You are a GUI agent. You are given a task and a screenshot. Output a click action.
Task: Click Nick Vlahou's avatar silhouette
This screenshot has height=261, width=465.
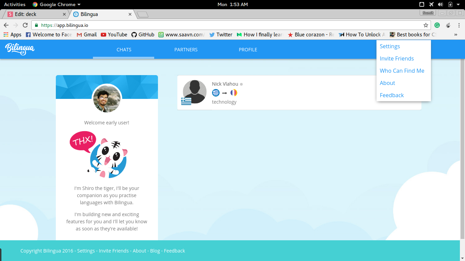pos(195,92)
